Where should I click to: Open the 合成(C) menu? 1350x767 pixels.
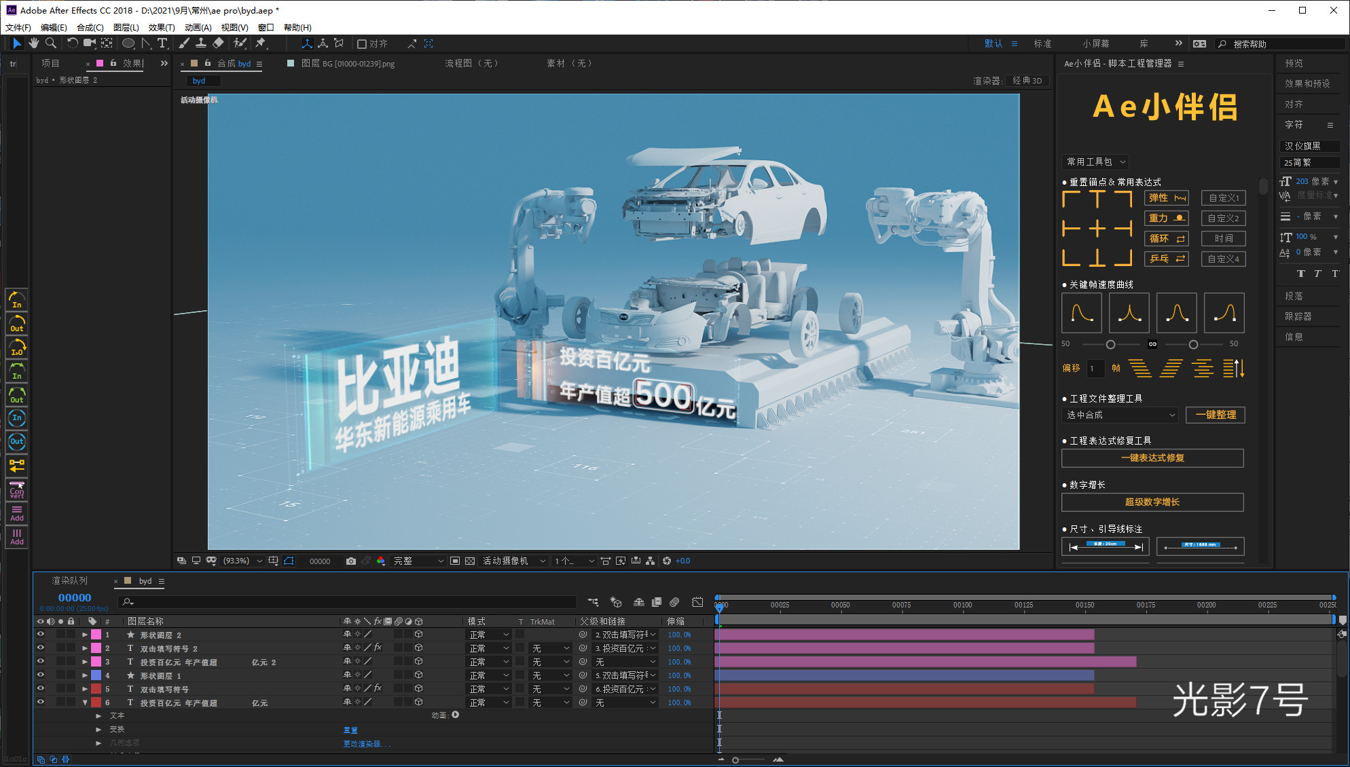point(90,27)
